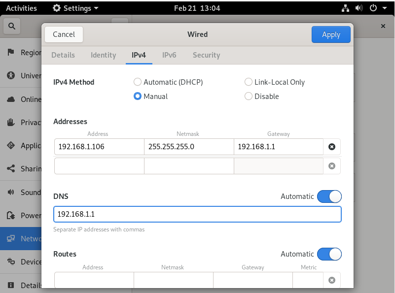
Task: Open network status icon in top bar
Action: pyautogui.click(x=345, y=8)
